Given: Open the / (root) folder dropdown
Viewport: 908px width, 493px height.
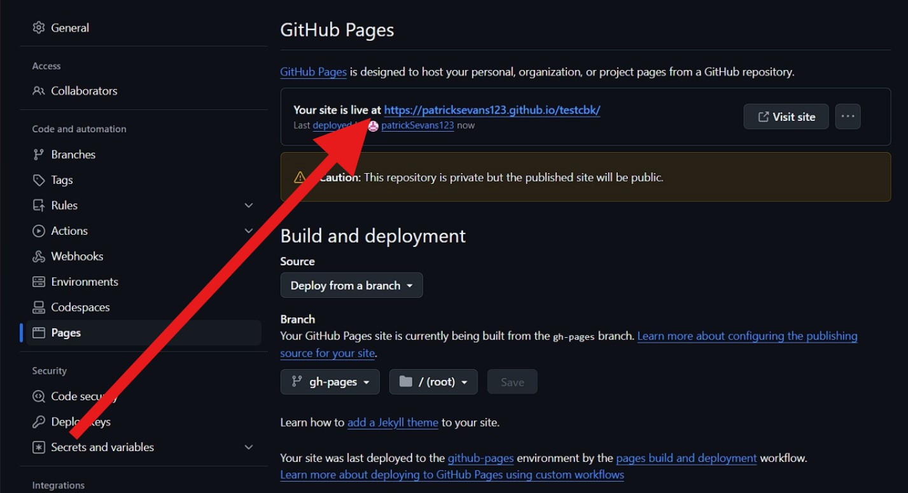Looking at the screenshot, I should click(x=433, y=382).
